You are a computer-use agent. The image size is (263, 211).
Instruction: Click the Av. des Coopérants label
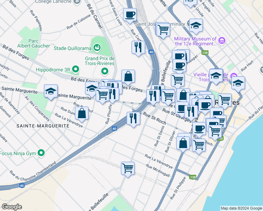click(37, 109)
